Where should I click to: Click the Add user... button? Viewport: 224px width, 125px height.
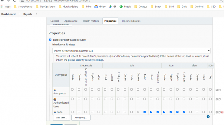click(61, 117)
